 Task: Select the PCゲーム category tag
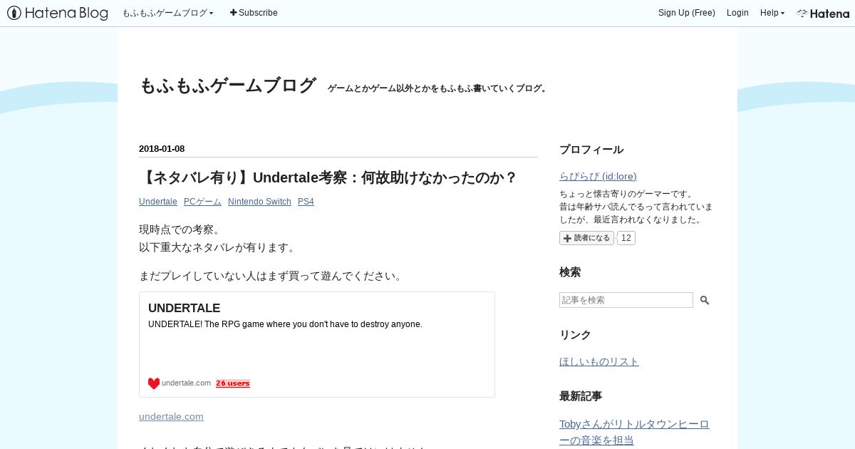(202, 202)
